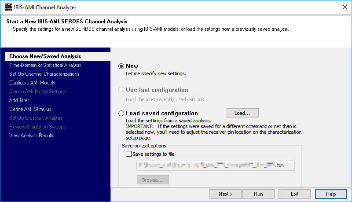
Task: Click the settings file path field
Action: click(x=215, y=165)
